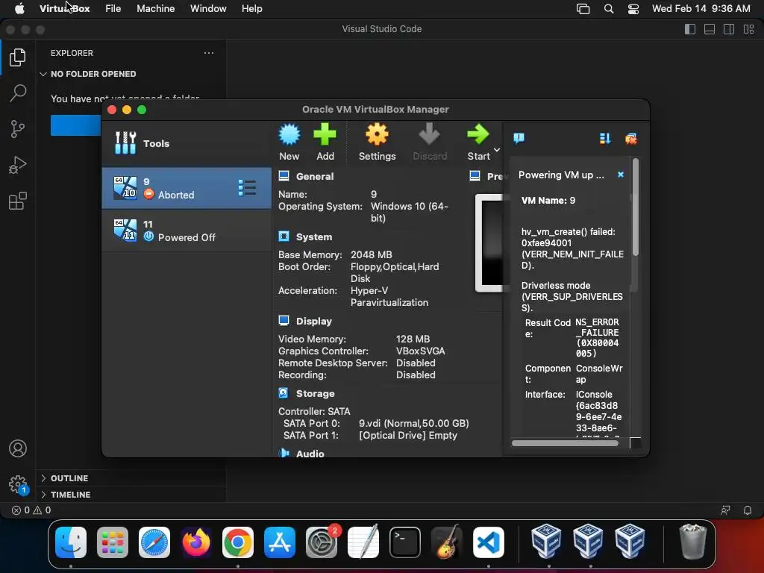764x573 pixels.
Task: Open VS Code Extensions icon
Action: (18, 201)
